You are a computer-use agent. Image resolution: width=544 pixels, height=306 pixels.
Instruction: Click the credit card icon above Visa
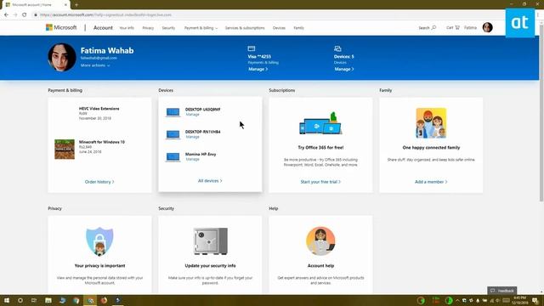click(252, 48)
